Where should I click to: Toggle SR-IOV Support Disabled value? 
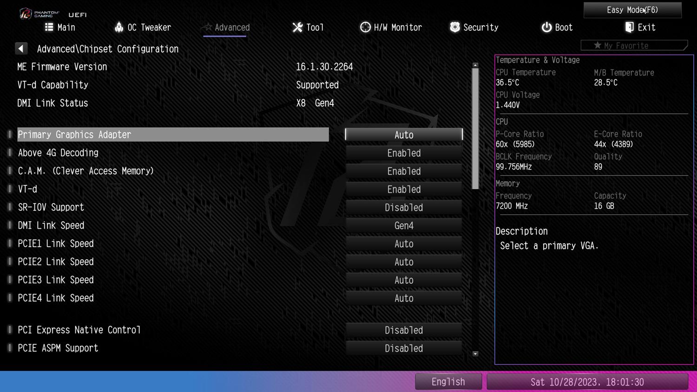(x=404, y=208)
